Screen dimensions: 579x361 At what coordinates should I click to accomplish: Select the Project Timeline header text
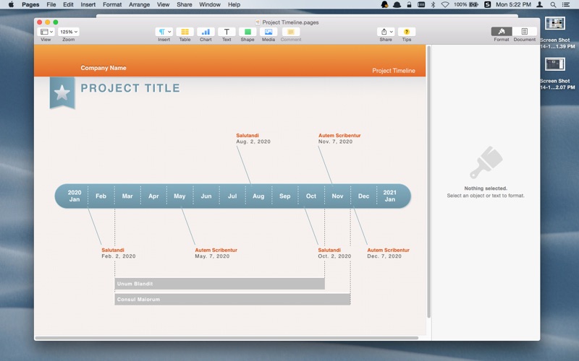394,71
